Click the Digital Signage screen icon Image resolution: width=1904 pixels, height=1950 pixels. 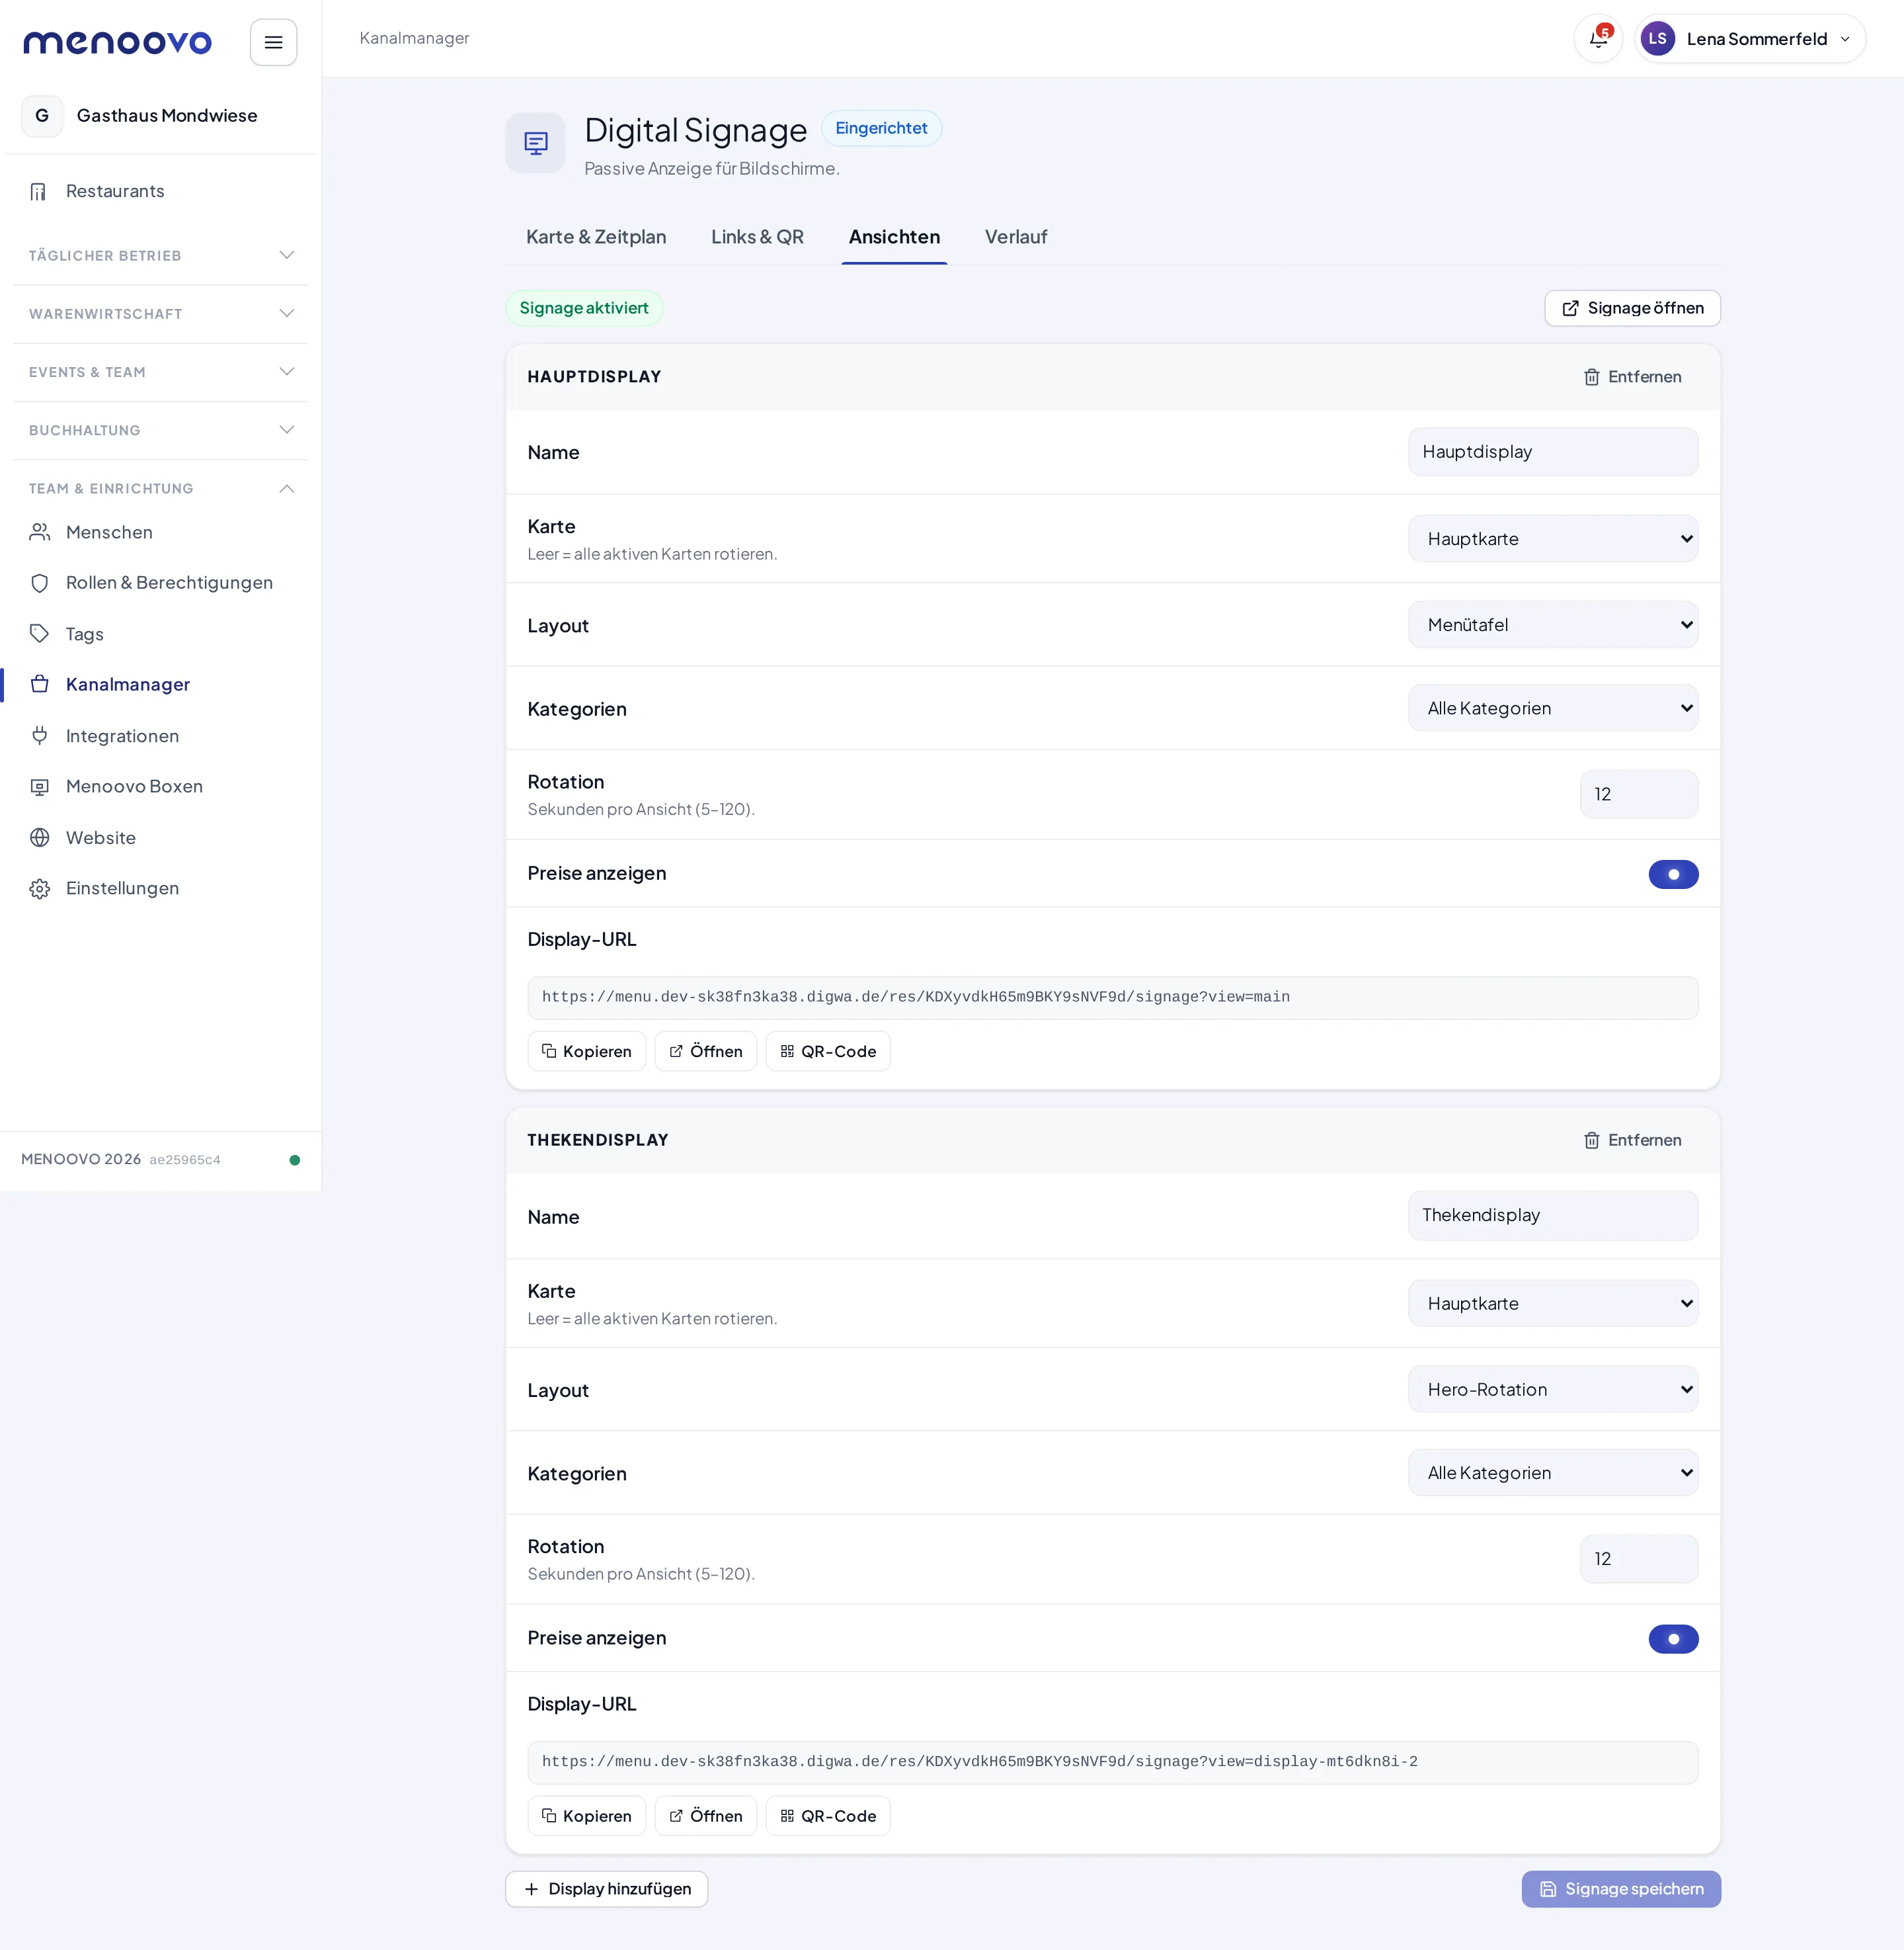coord(536,143)
